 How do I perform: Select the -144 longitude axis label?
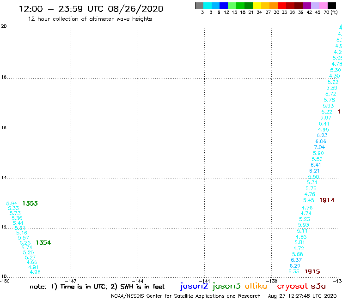point(138,281)
